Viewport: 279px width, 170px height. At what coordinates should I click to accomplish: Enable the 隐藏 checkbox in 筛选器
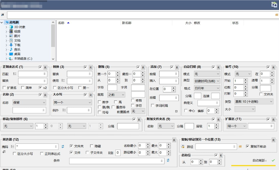(92, 146)
